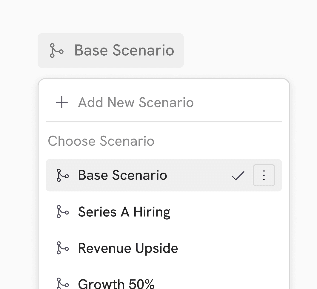Click the branch icon beside Revenue Upside
The width and height of the screenshot is (317, 289).
pyautogui.click(x=62, y=248)
